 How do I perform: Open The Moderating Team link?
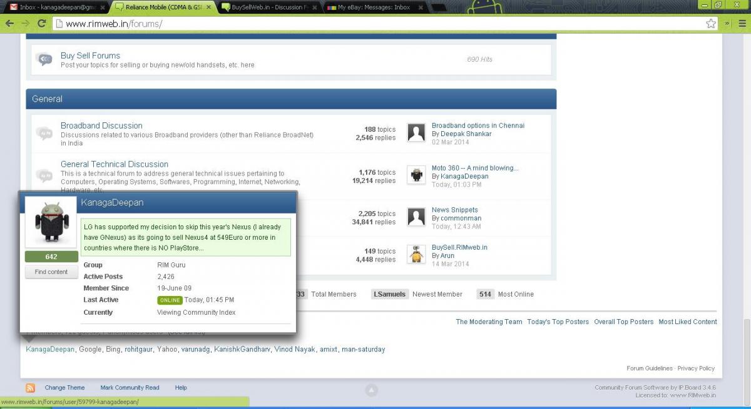click(489, 322)
